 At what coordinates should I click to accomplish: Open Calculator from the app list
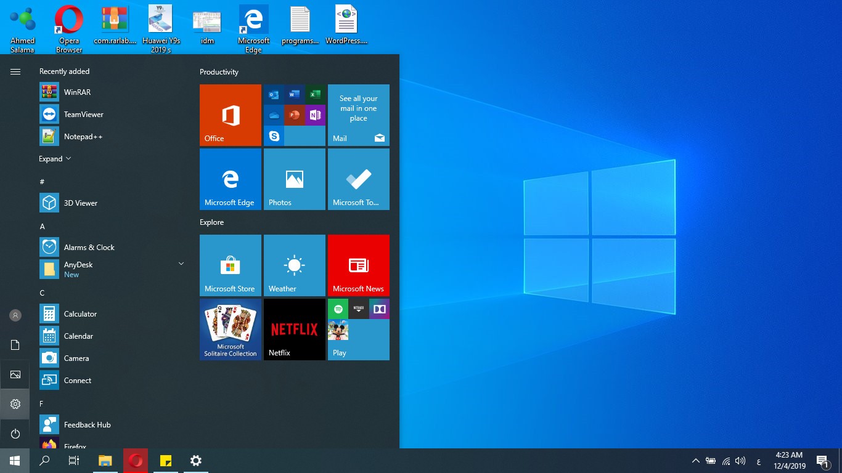pyautogui.click(x=112, y=314)
